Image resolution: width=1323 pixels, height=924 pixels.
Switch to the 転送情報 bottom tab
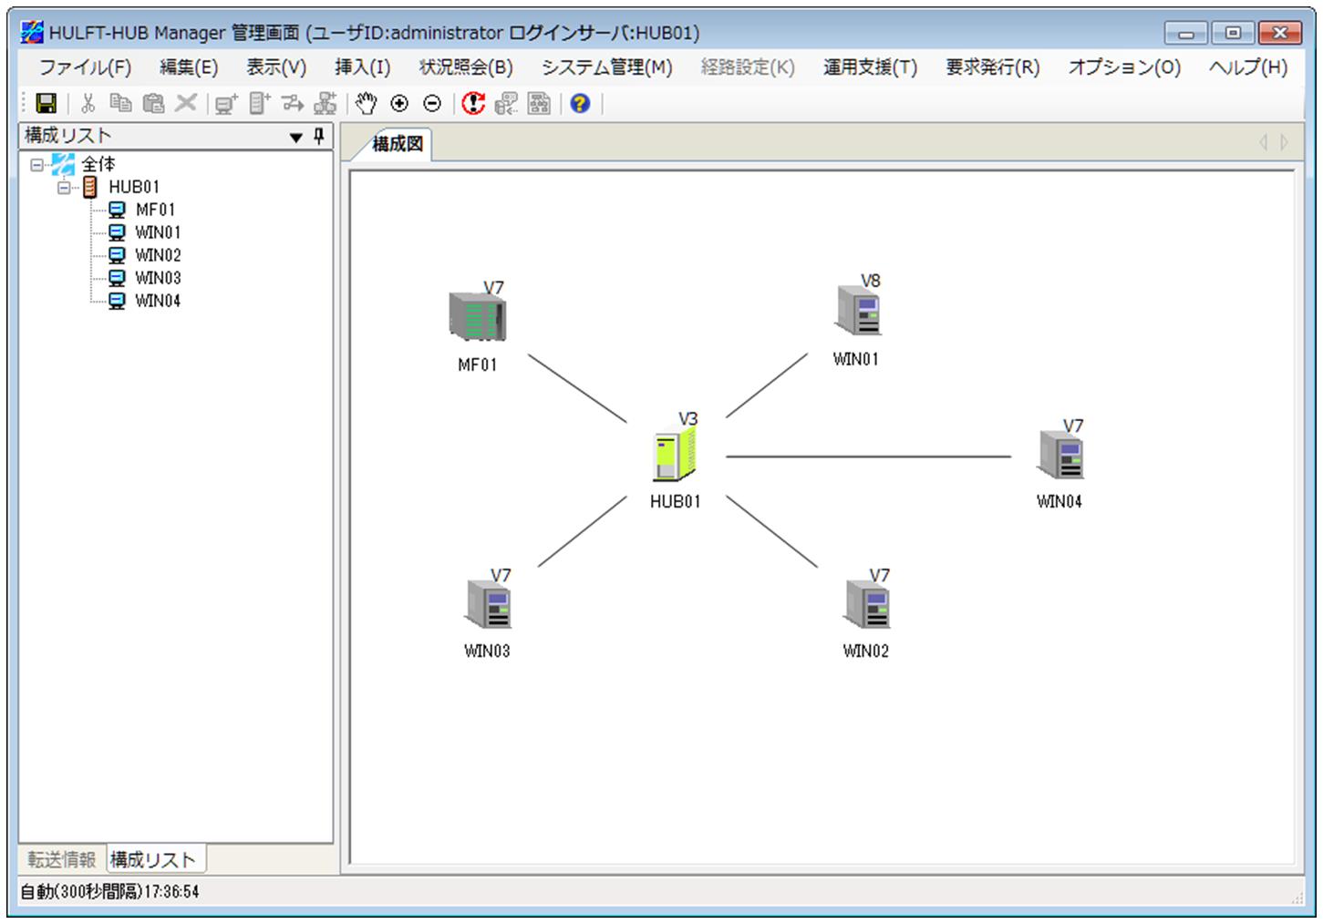(61, 859)
